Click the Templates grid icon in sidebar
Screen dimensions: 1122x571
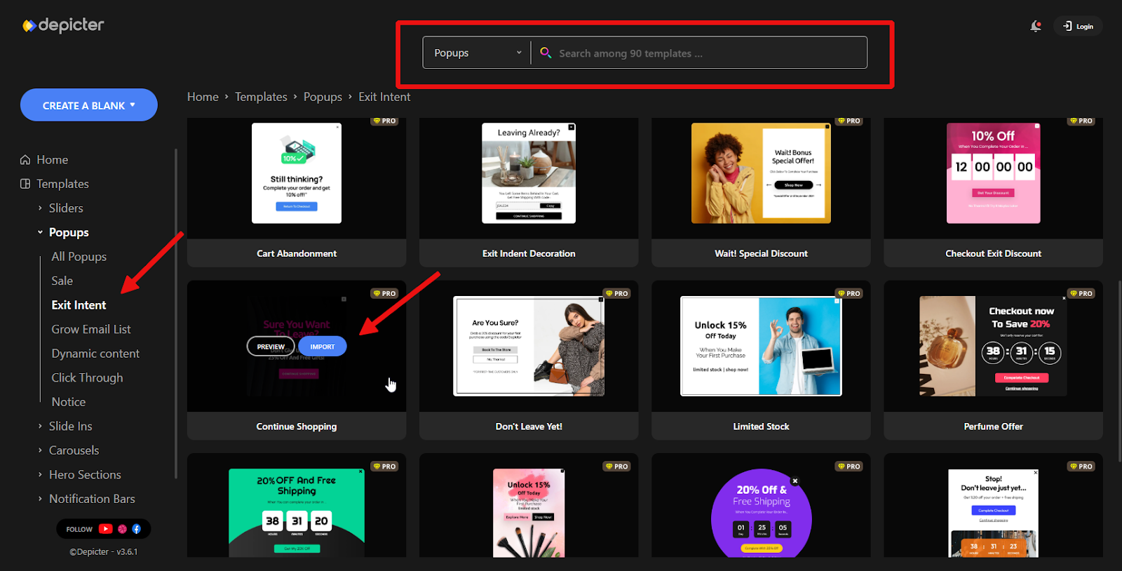point(25,184)
